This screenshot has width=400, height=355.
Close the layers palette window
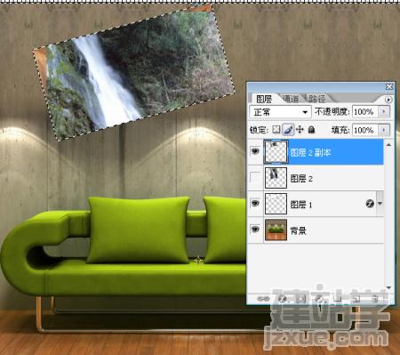(389, 86)
